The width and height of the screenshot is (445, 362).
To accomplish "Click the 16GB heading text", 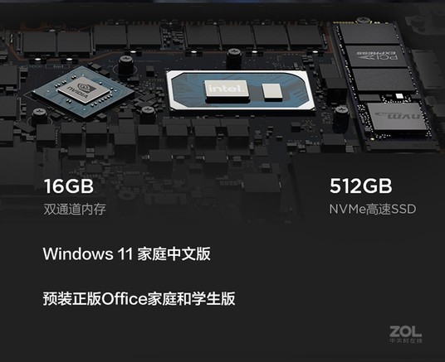I will click(x=69, y=186).
